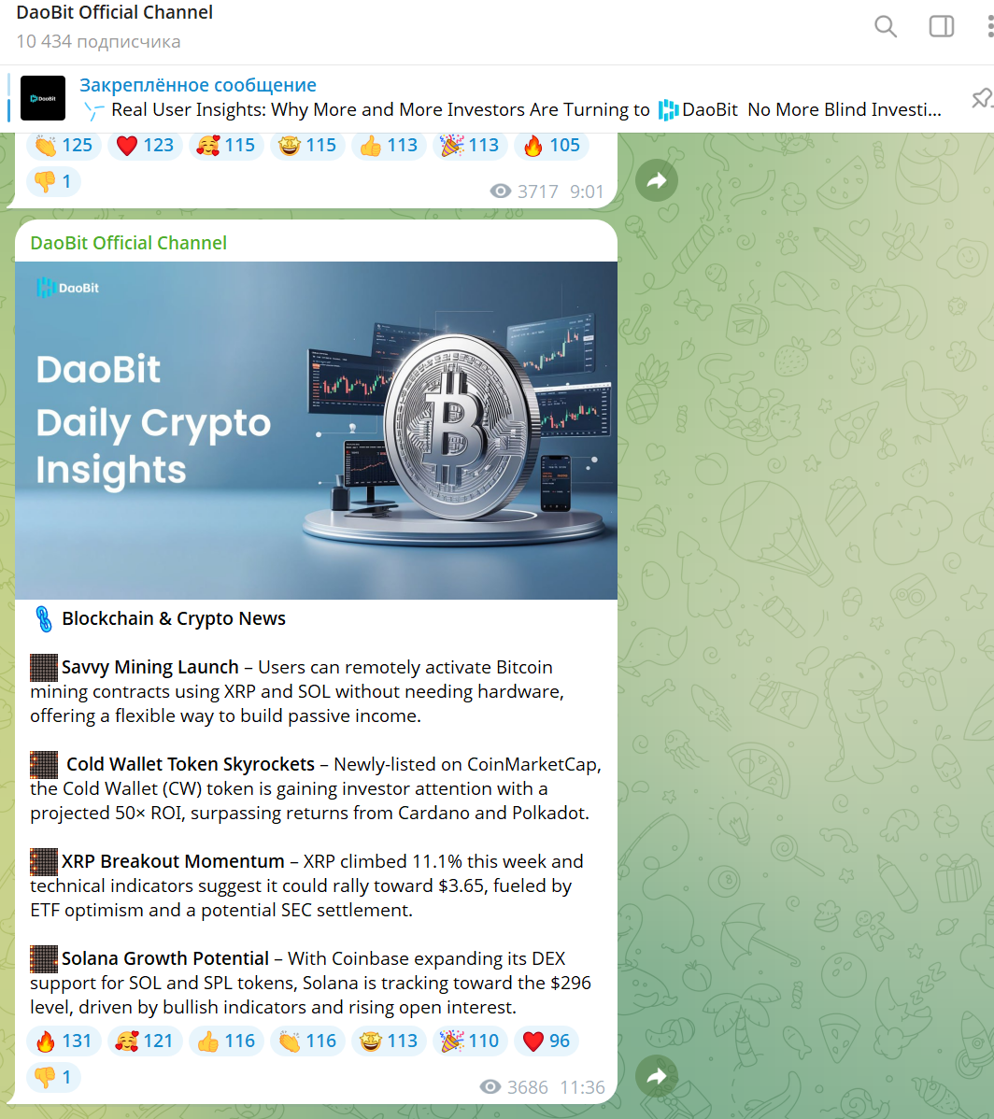
Task: Toggle the smiling hearts face reaction 115
Action: click(x=227, y=146)
